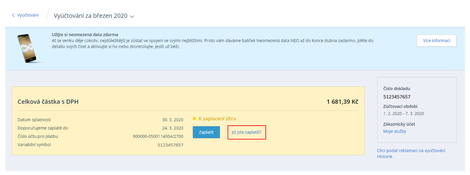470x175 pixels.
Task: Select the banner heading about neomezená data
Action: (87, 34)
